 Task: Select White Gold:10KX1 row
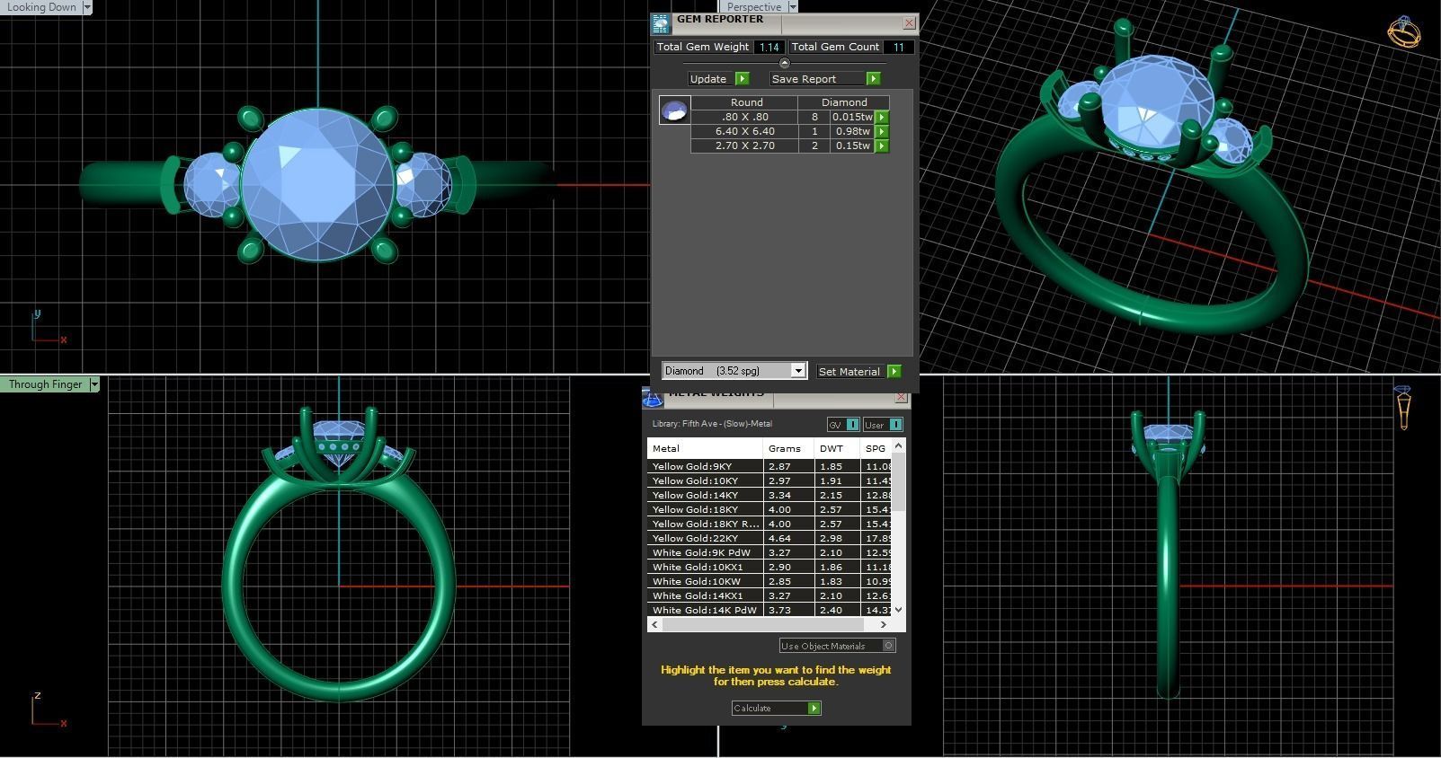769,567
